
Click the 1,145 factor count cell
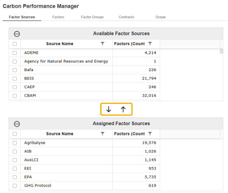tap(136, 160)
